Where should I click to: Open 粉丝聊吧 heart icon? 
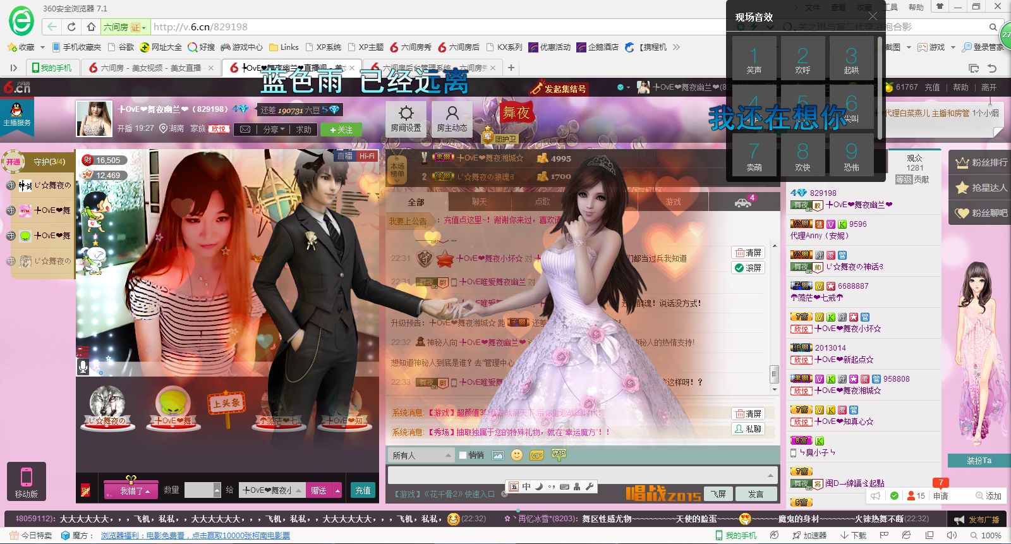(962, 214)
